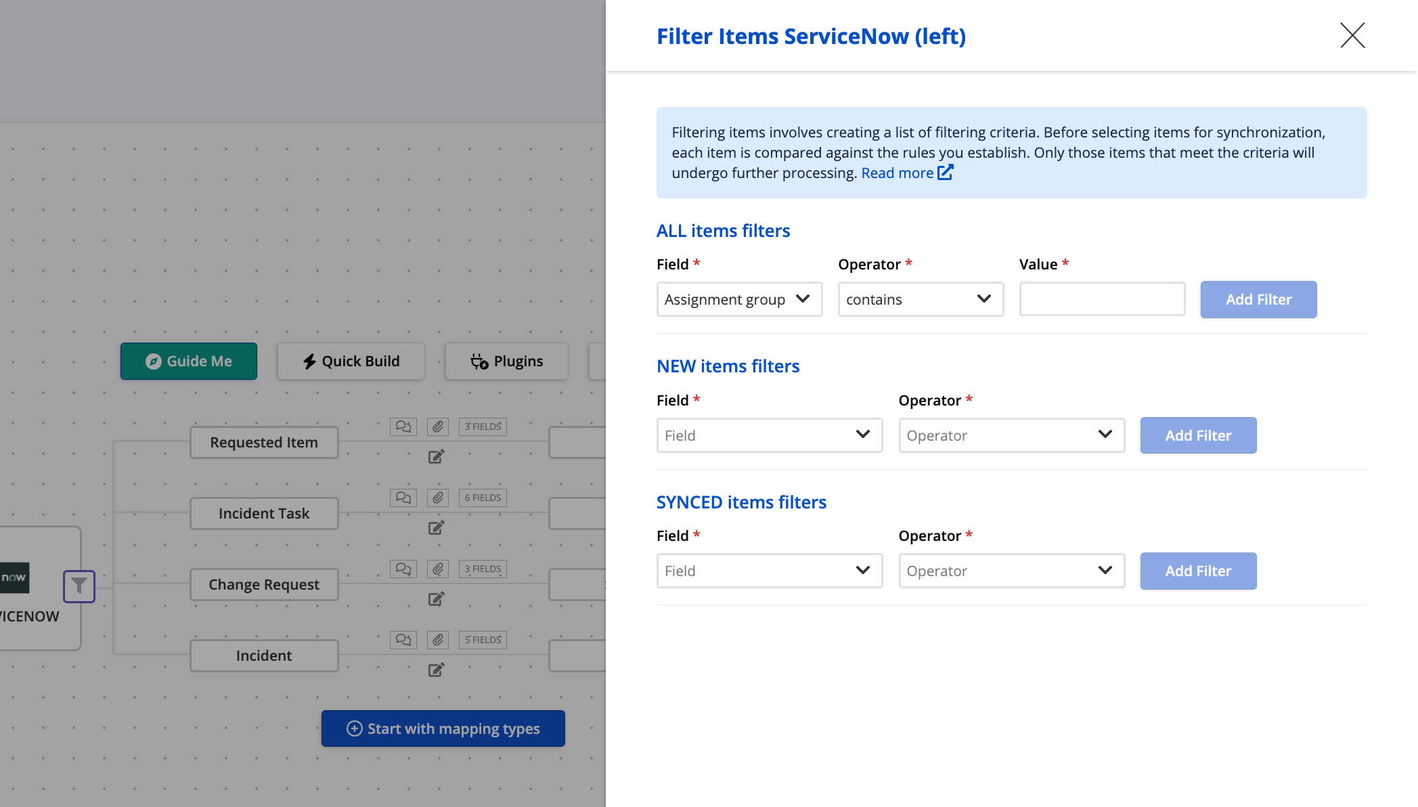Viewport: 1418px width, 807px height.
Task: Click the filter funnel icon on the ServiceNow node
Action: tap(79, 586)
